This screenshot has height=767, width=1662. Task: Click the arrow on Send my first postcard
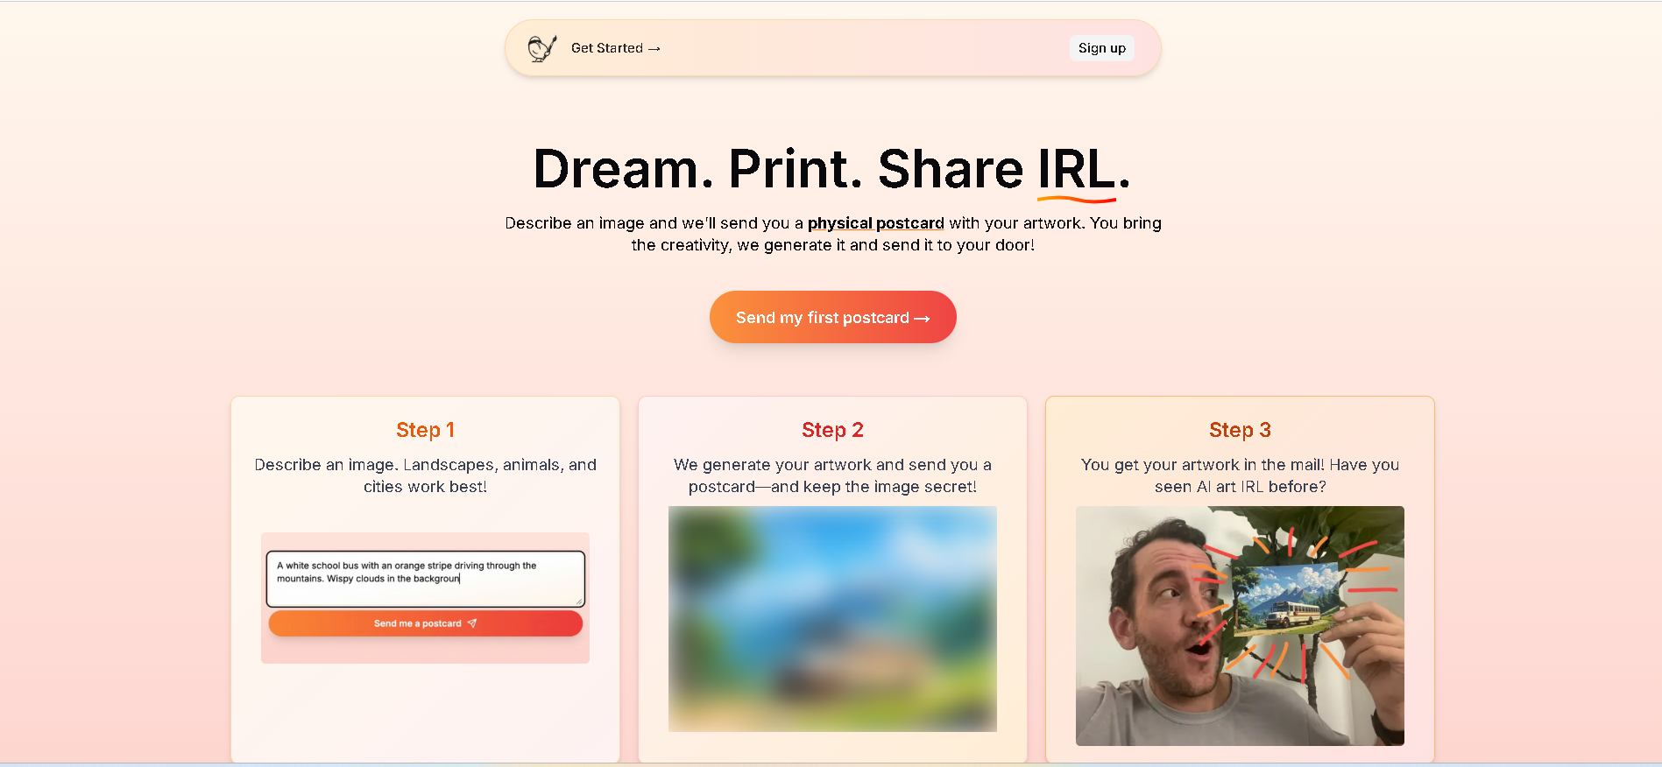[x=922, y=319]
